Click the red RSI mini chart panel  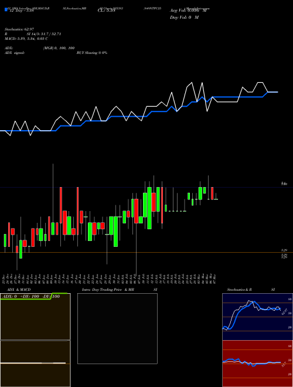[x=257, y=364]
